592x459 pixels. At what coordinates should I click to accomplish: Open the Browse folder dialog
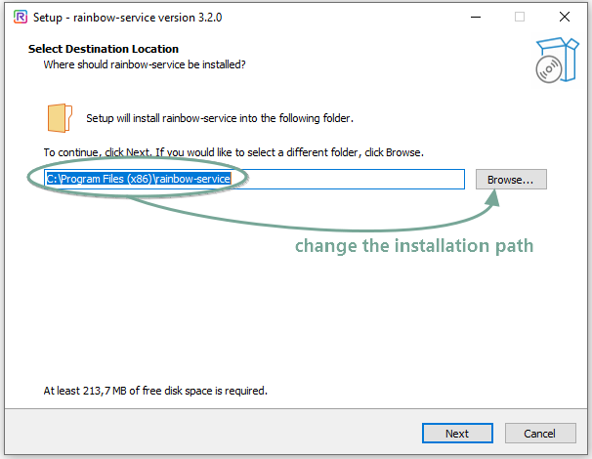511,180
